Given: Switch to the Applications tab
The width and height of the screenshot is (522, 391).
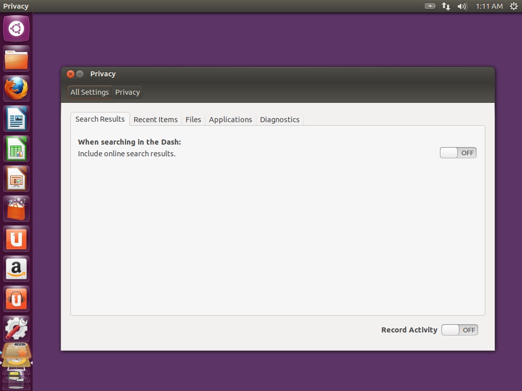Looking at the screenshot, I should click(x=230, y=120).
